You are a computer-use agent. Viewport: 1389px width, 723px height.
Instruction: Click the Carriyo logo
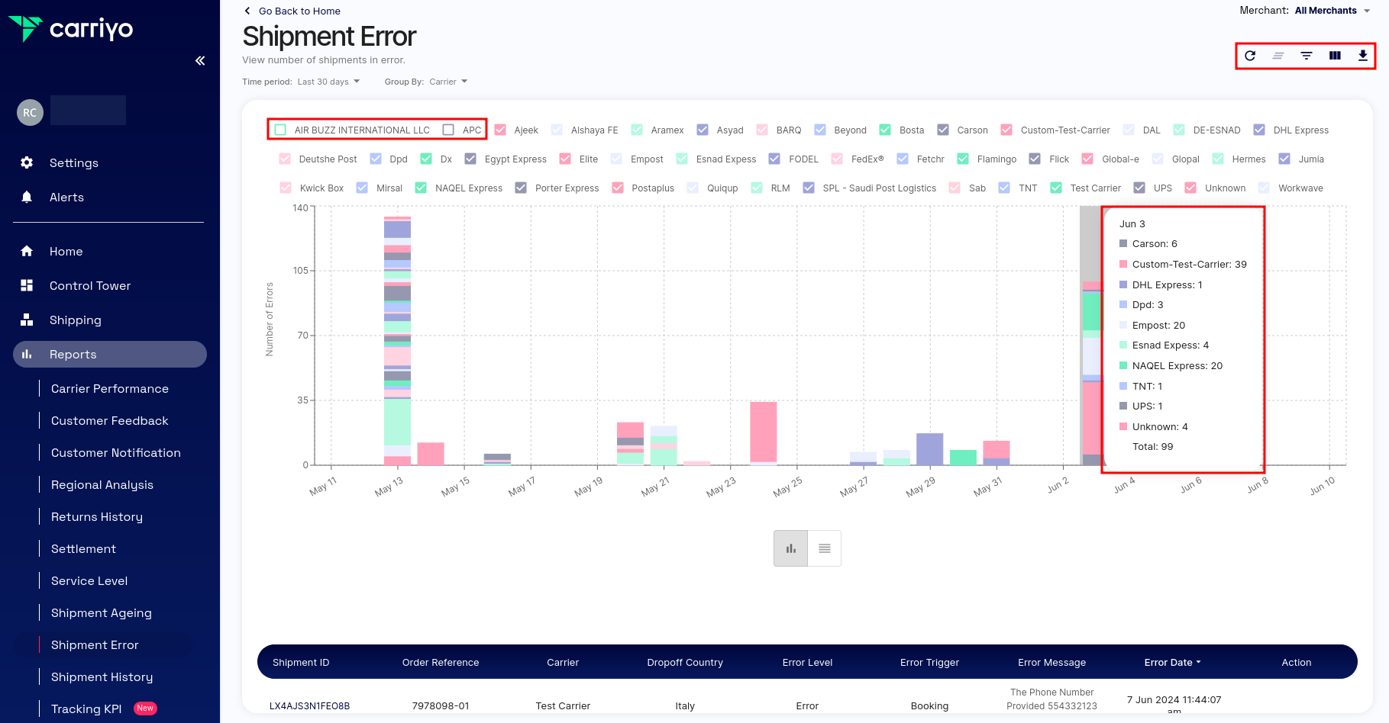70,29
